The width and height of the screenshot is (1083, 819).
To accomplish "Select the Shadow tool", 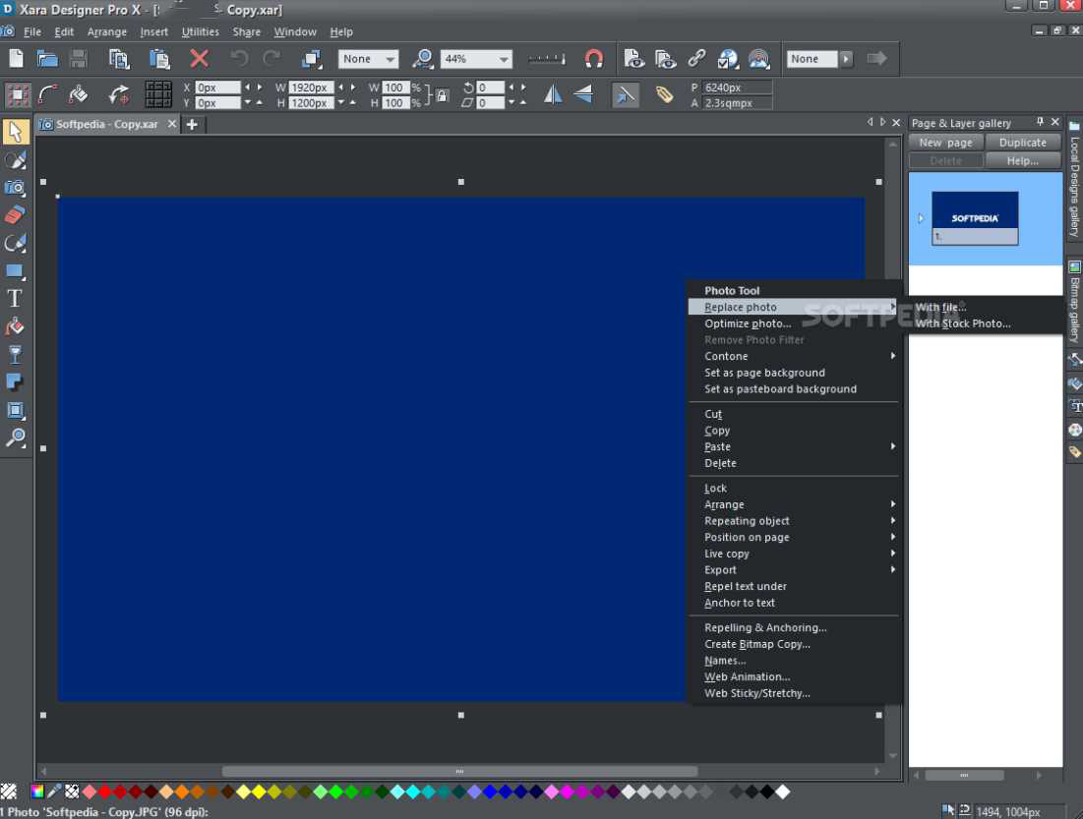I will pos(15,381).
